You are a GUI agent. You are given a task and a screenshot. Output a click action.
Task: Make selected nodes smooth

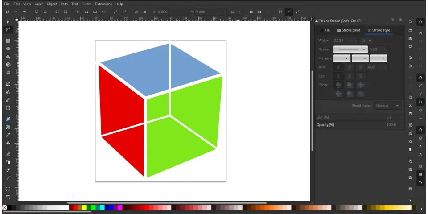coord(86,12)
